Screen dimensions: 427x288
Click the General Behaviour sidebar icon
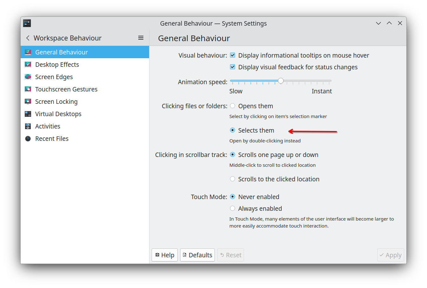(x=28, y=52)
